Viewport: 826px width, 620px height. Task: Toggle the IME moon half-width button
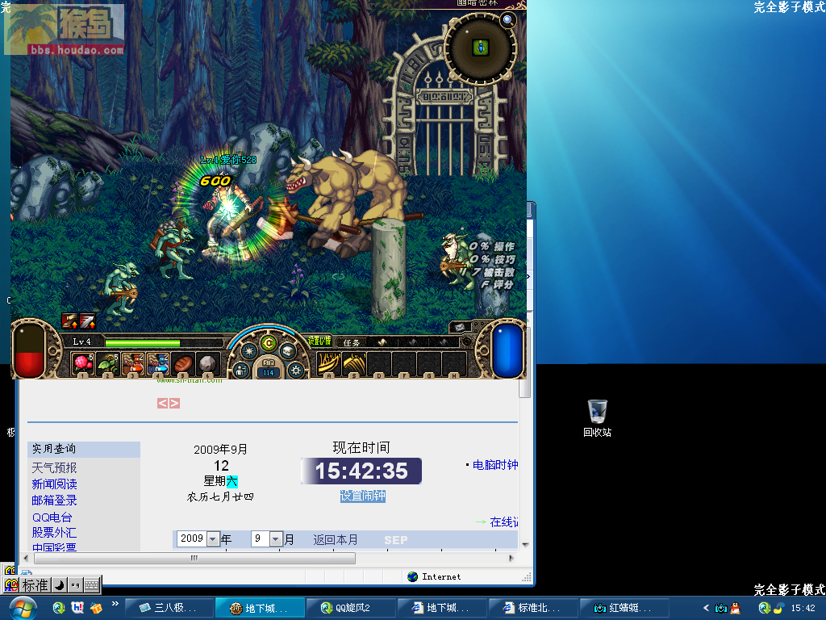[60, 585]
